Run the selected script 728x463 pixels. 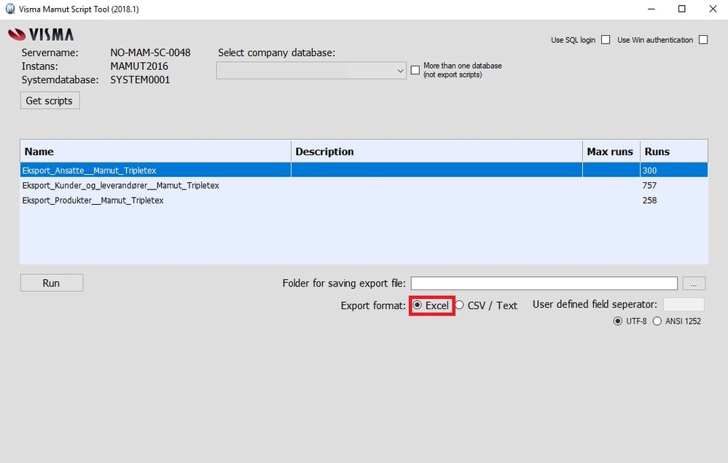point(52,283)
